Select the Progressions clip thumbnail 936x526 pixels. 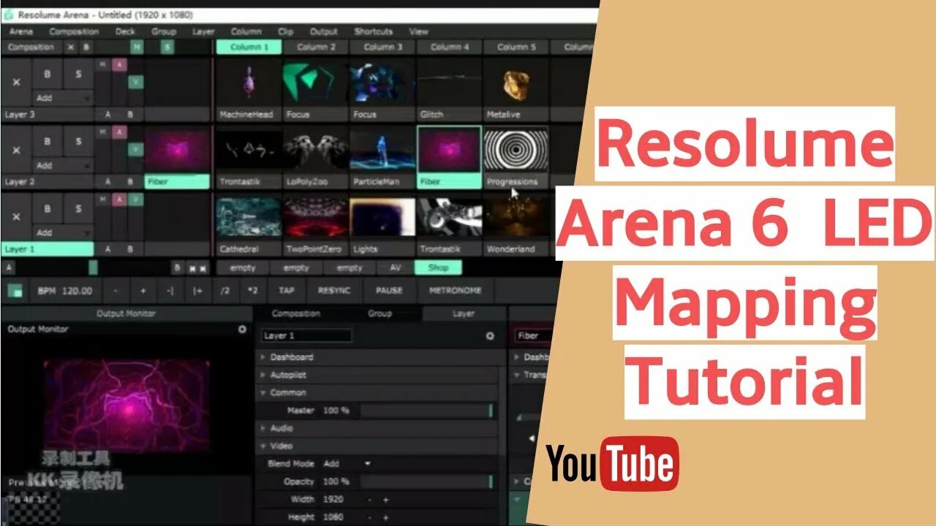(x=516, y=150)
